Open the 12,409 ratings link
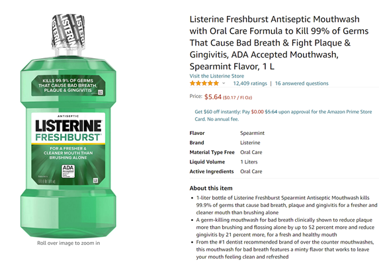This screenshot has height=262, width=385. 250,83
